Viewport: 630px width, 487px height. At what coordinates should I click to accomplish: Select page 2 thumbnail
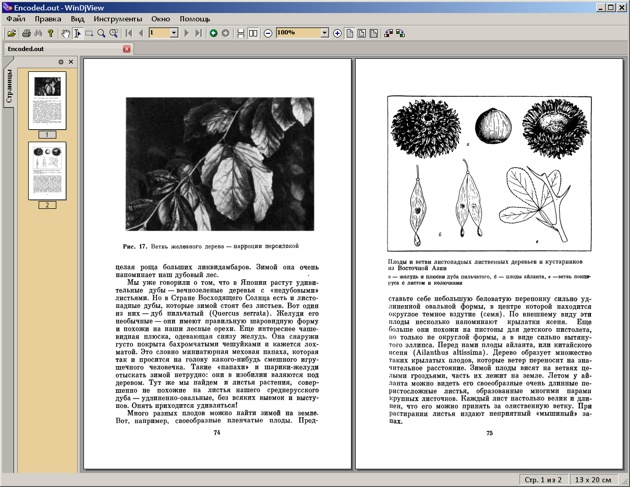(47, 171)
